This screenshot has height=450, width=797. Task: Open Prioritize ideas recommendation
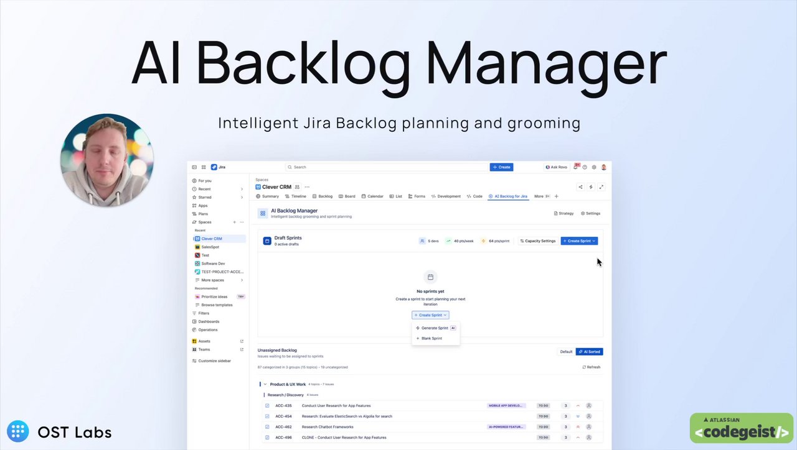(x=214, y=296)
